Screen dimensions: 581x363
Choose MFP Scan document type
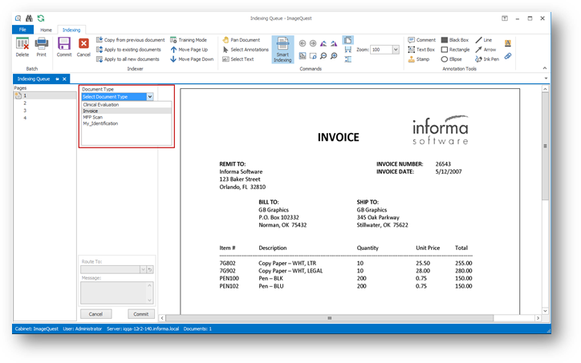coord(126,117)
